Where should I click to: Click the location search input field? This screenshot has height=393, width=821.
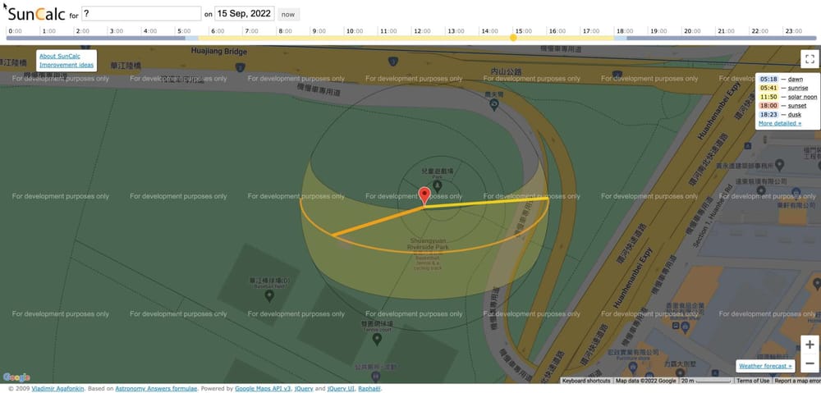click(141, 14)
